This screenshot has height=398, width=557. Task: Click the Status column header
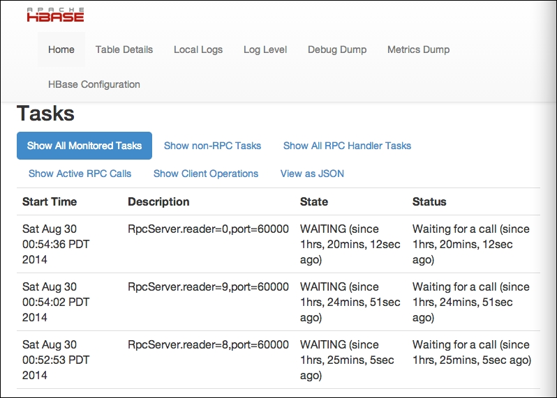pyautogui.click(x=429, y=201)
